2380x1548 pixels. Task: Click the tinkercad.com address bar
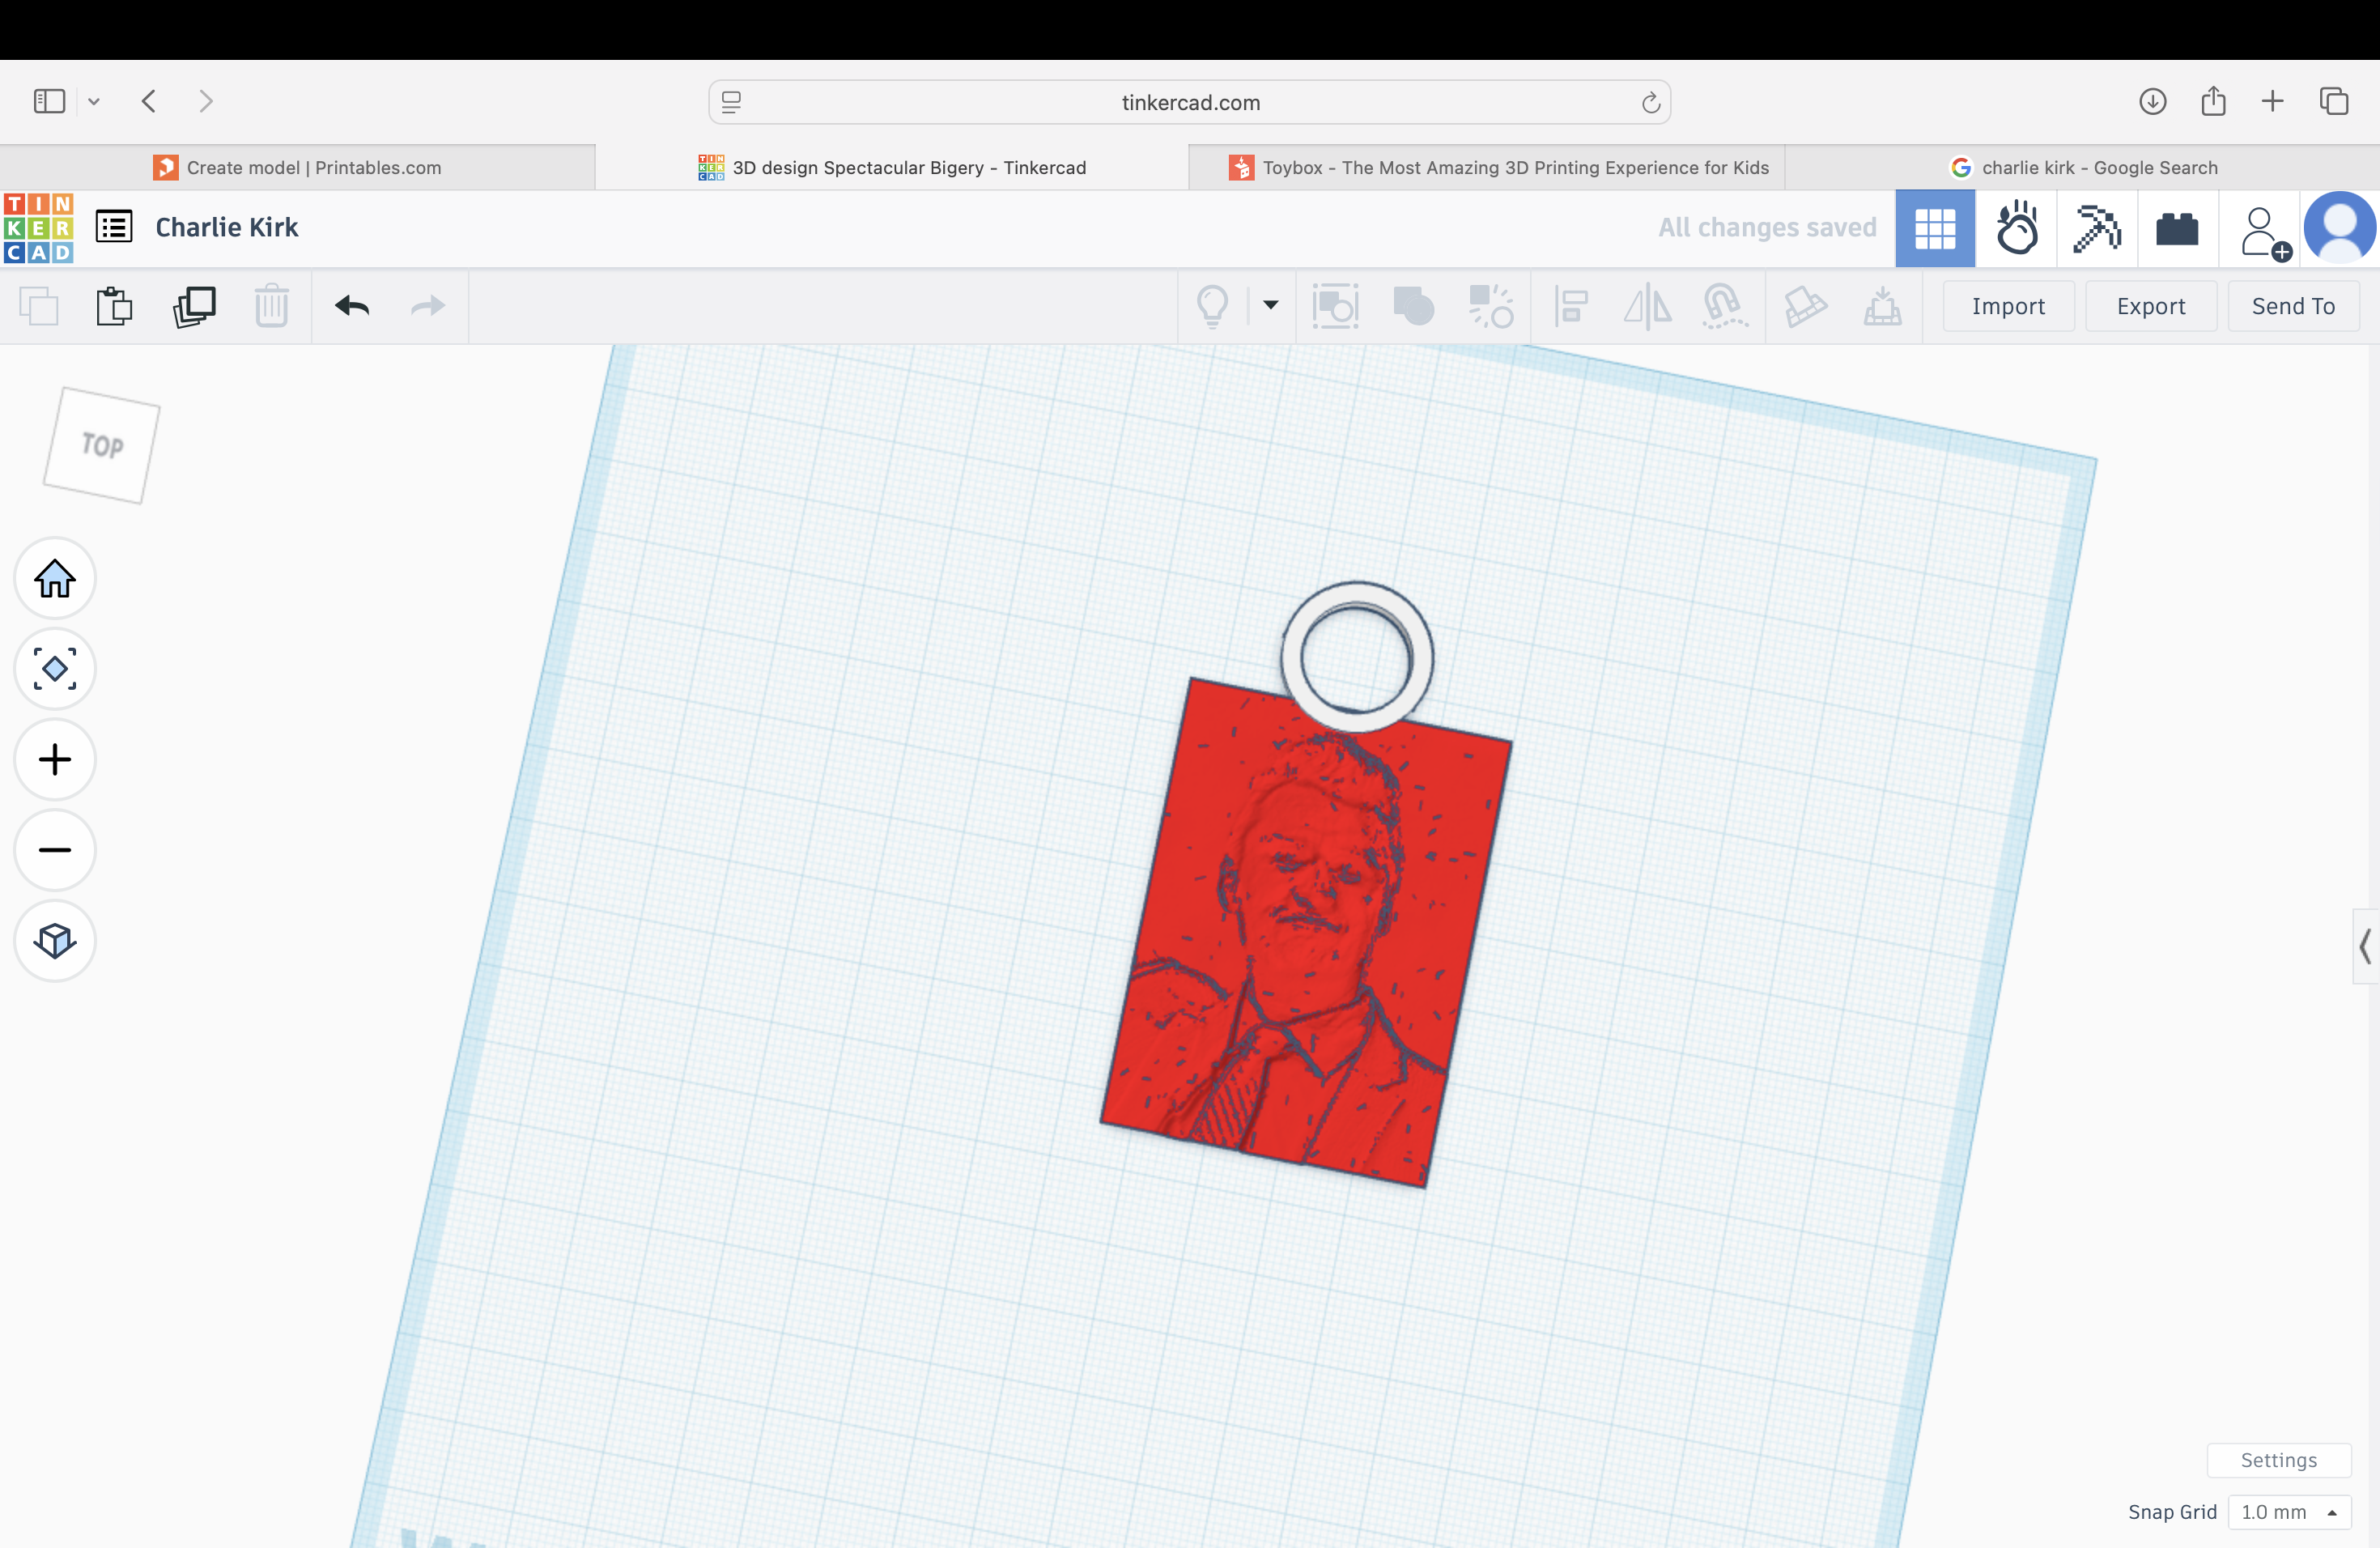point(1190,102)
